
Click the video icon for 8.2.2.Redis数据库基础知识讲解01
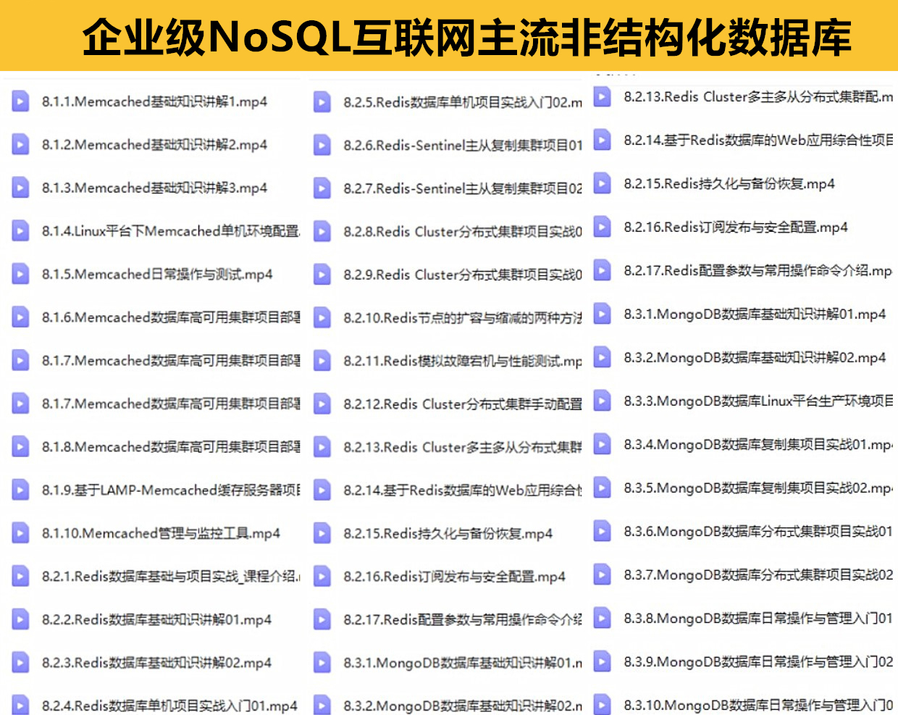20,619
